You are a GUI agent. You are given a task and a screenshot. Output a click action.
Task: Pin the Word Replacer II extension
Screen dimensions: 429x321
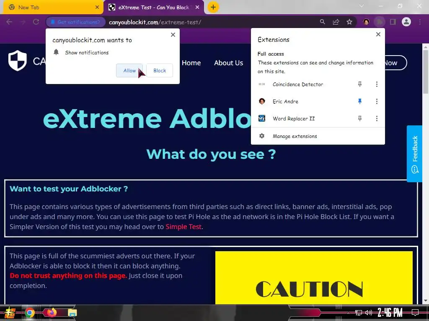point(360,118)
